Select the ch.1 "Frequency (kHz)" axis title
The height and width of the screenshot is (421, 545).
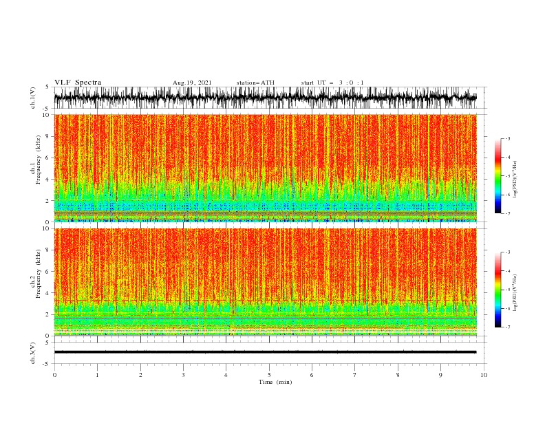(x=39, y=160)
